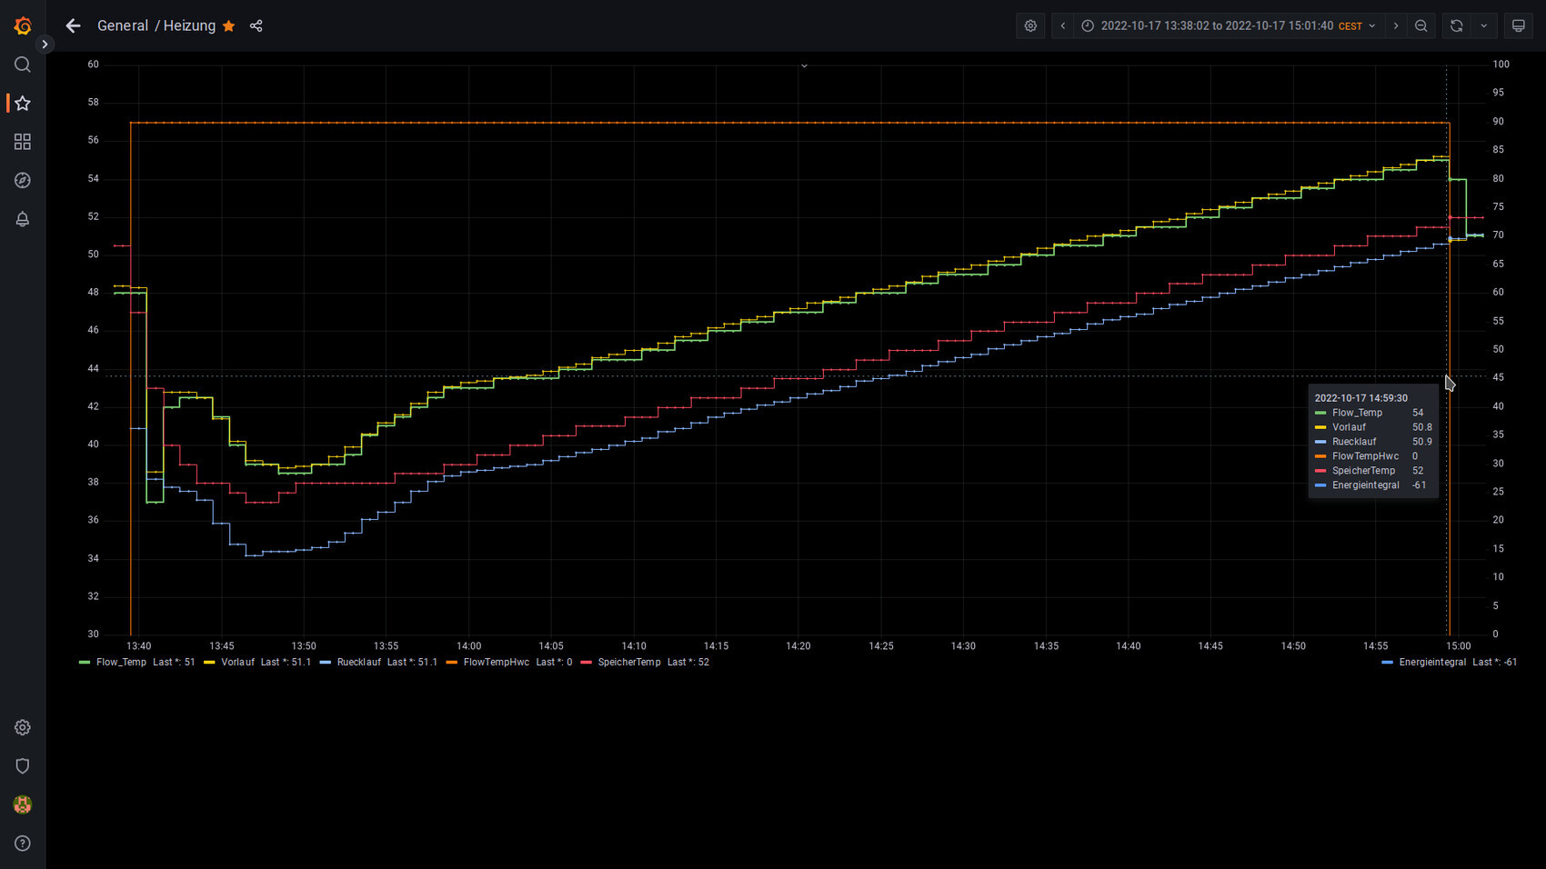Open the Alerting bell icon
The image size is (1546, 869).
tap(23, 219)
